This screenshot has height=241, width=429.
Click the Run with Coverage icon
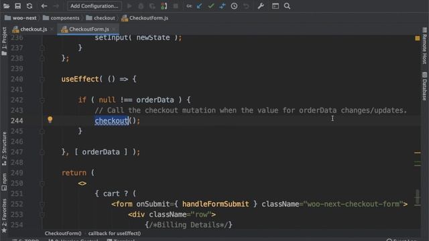[152, 6]
